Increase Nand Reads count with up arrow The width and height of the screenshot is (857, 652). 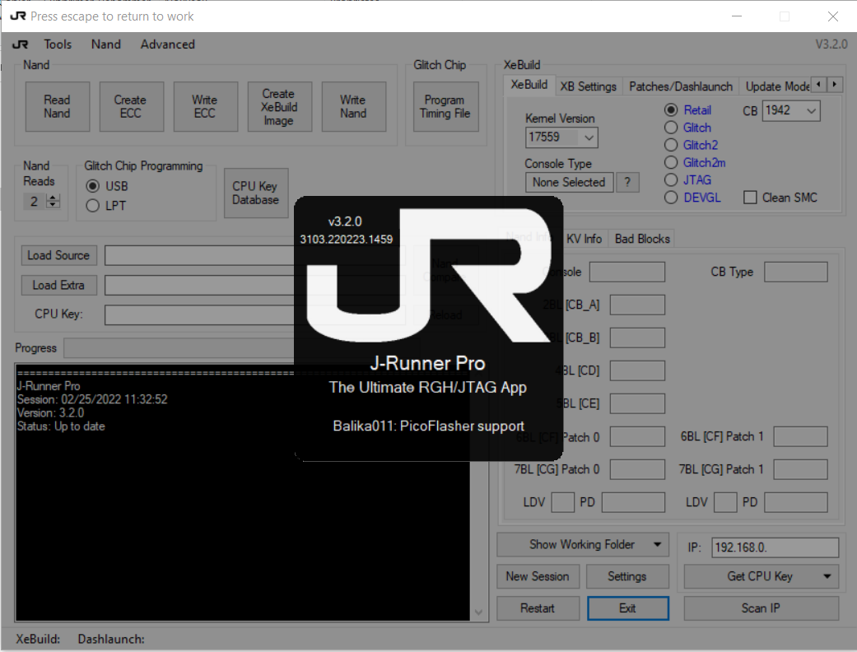tap(53, 198)
